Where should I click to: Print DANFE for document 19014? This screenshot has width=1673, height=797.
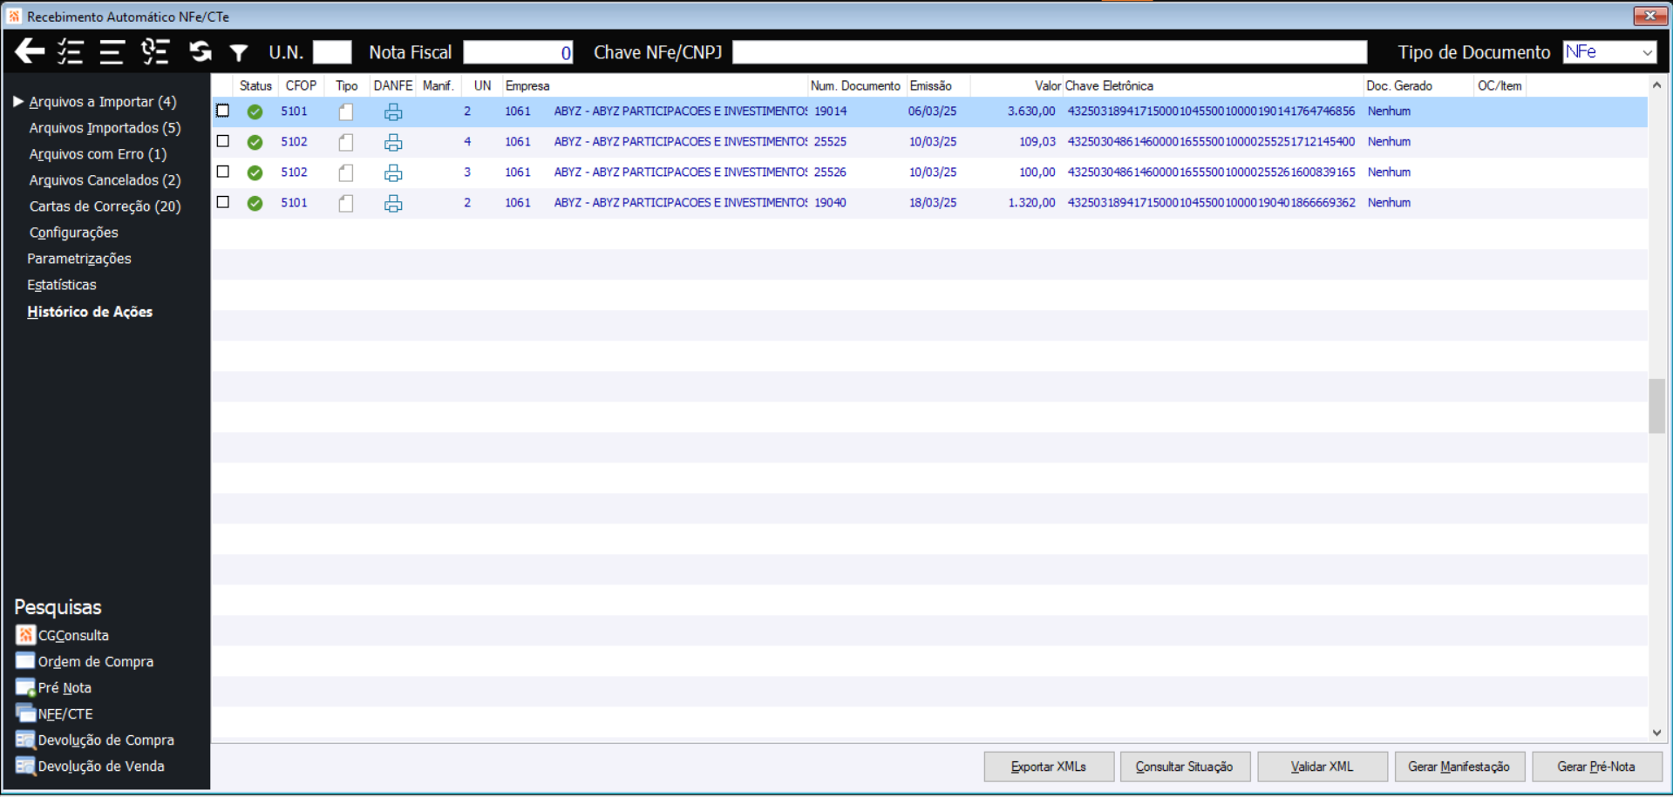[393, 111]
